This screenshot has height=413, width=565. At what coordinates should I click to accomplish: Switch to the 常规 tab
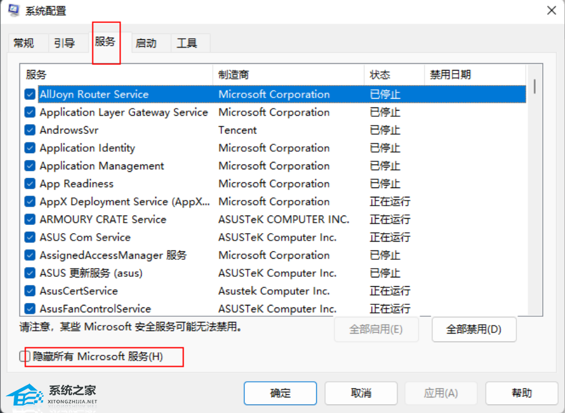click(x=24, y=43)
